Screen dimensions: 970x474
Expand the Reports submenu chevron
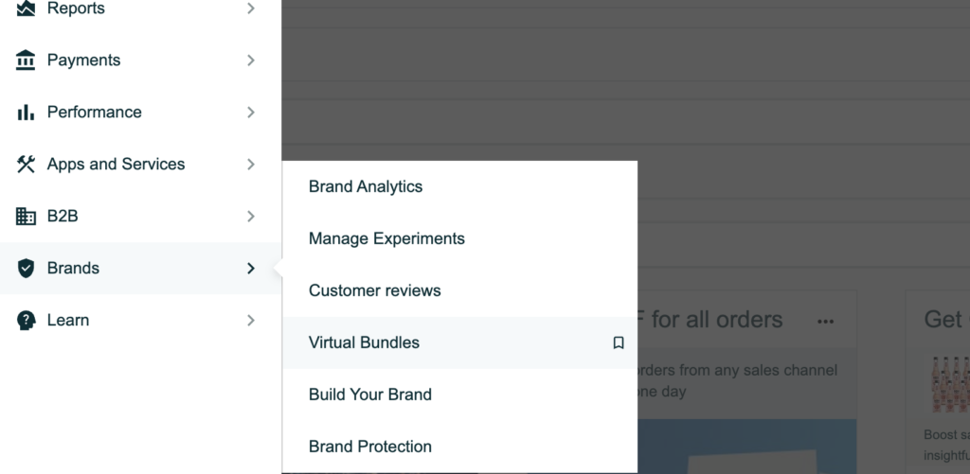click(x=250, y=8)
